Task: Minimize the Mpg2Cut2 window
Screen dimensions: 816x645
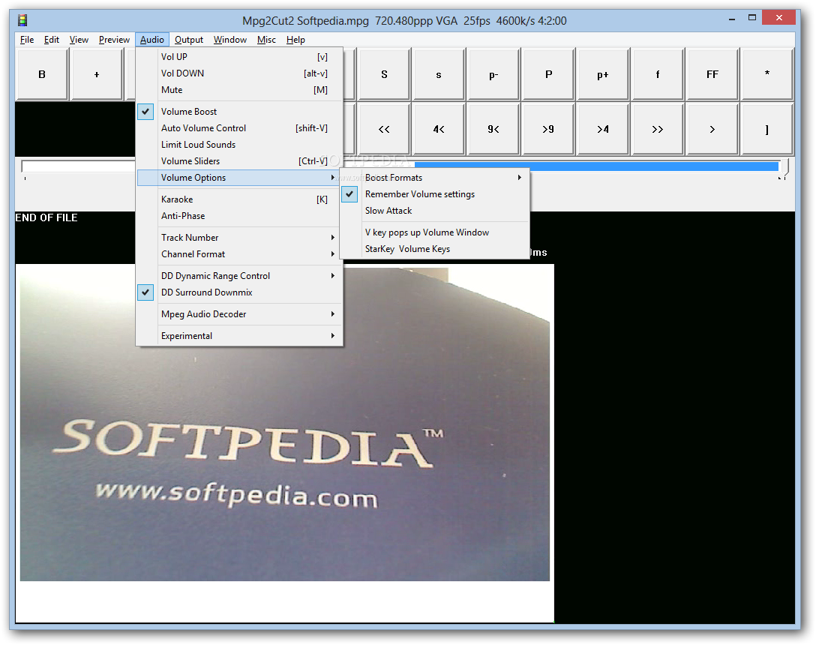Action: pyautogui.click(x=732, y=19)
